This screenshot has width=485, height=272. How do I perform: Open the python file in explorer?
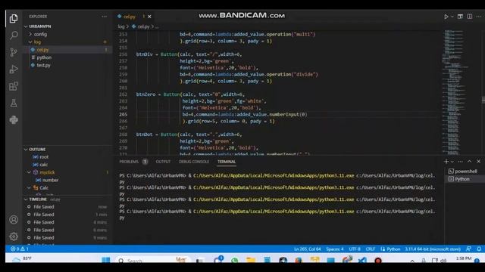coord(44,57)
